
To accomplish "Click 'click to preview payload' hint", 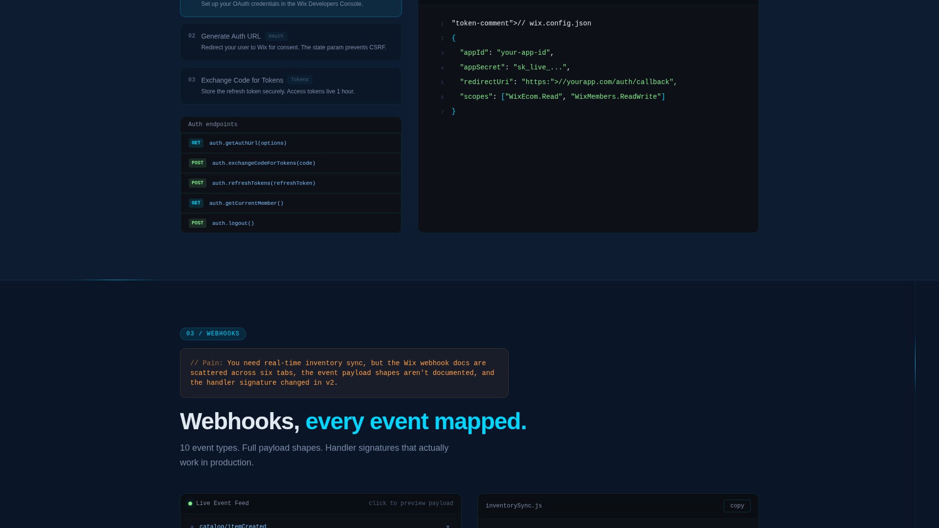I will click(411, 504).
